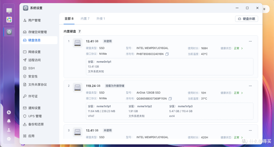Screen dimensions: 274x147
Task: Open 用户管理 in the sidebar
Action: click(39, 20)
